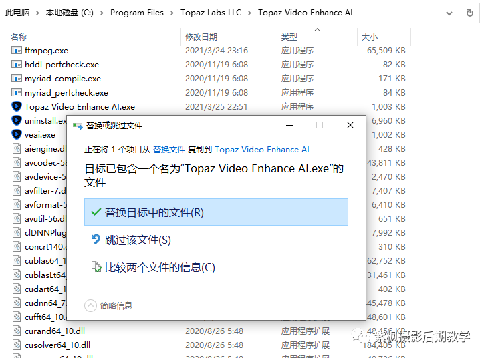Screen dimensions: 486x358
Task: Click the avformat dll file icon
Action: click(17, 204)
